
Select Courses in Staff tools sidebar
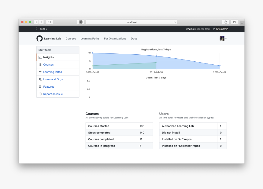[58, 65]
